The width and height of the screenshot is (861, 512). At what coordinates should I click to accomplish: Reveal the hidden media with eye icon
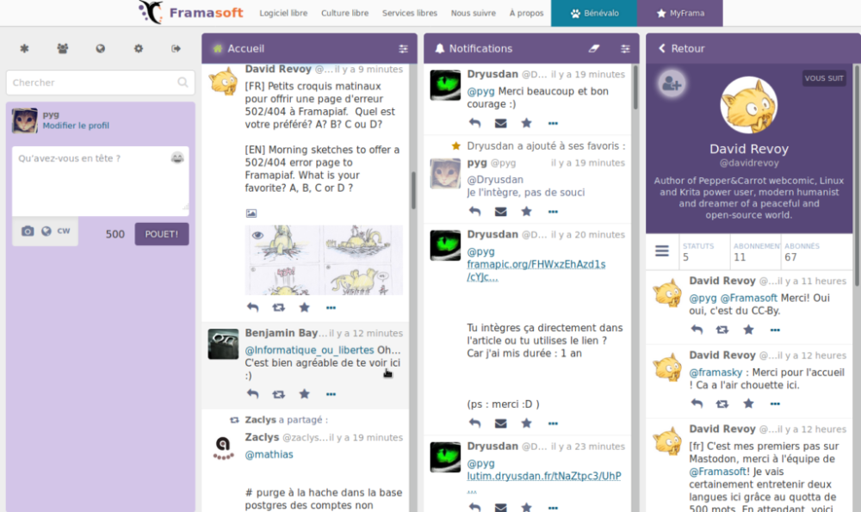pos(257,236)
